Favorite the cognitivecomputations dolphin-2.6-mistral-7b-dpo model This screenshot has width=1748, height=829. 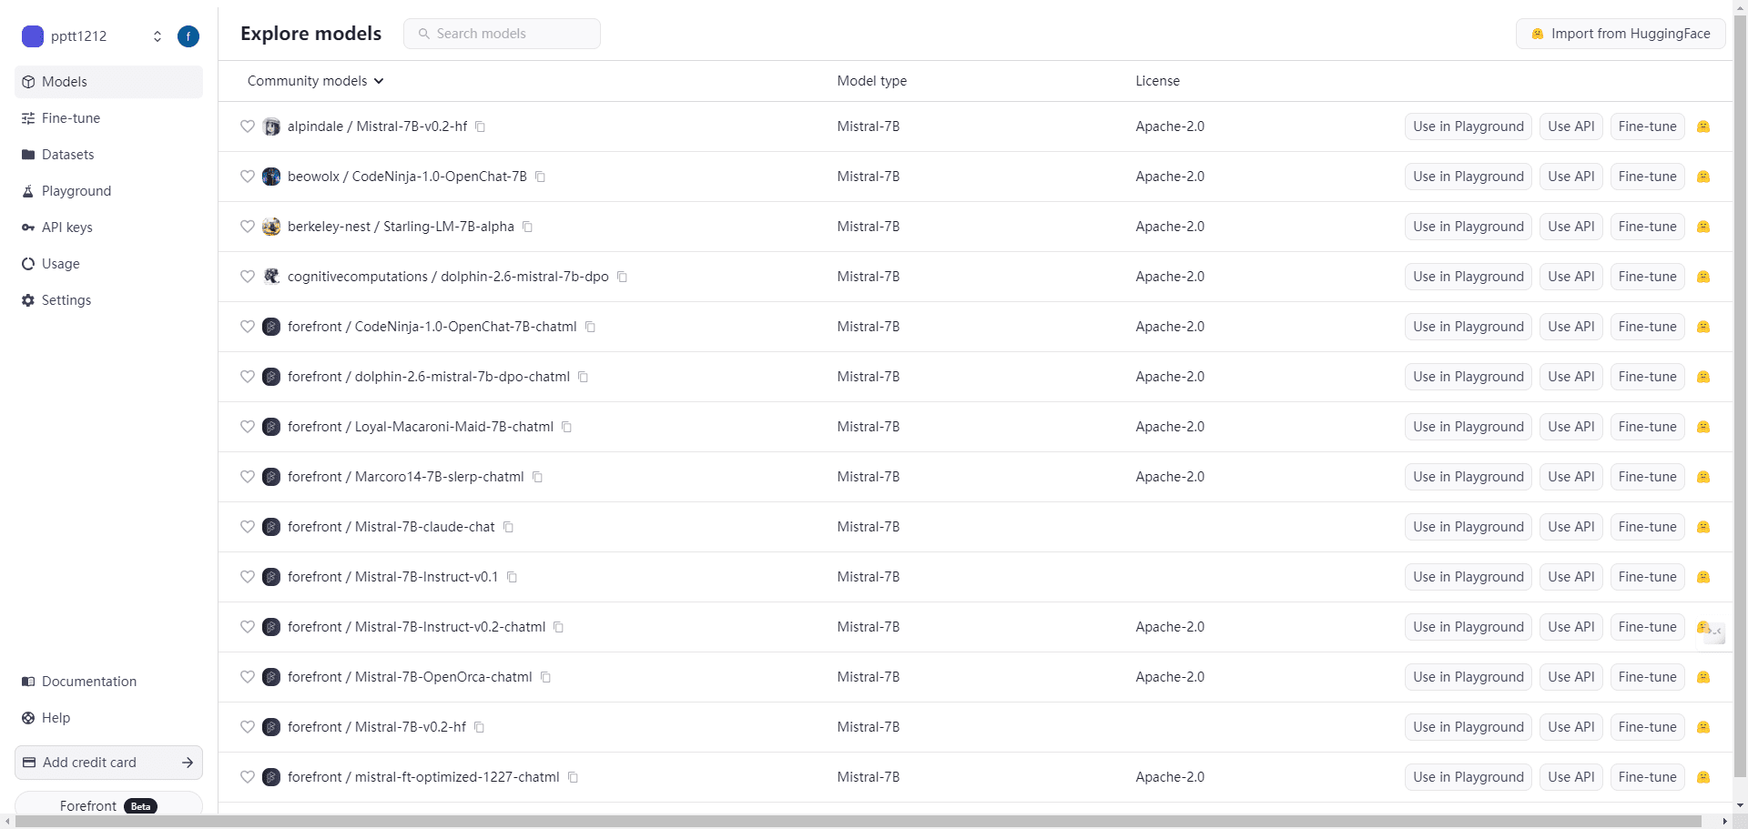[x=247, y=277]
